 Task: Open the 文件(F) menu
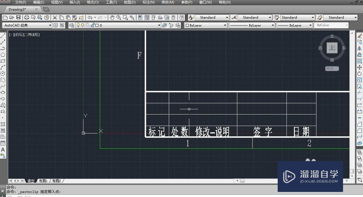click(x=21, y=2)
